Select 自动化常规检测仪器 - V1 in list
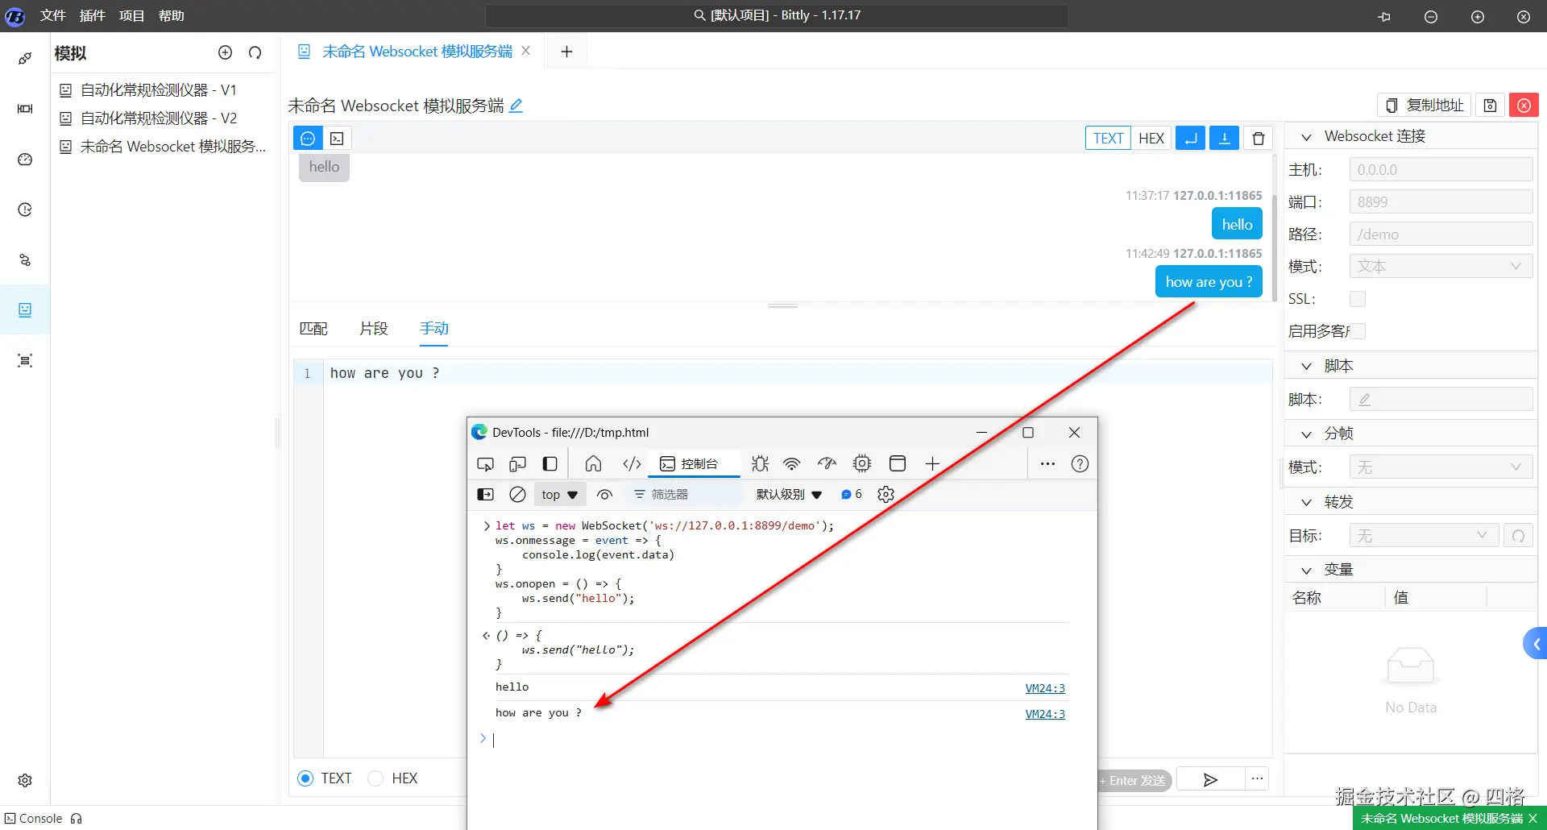This screenshot has width=1547, height=830. click(x=159, y=90)
